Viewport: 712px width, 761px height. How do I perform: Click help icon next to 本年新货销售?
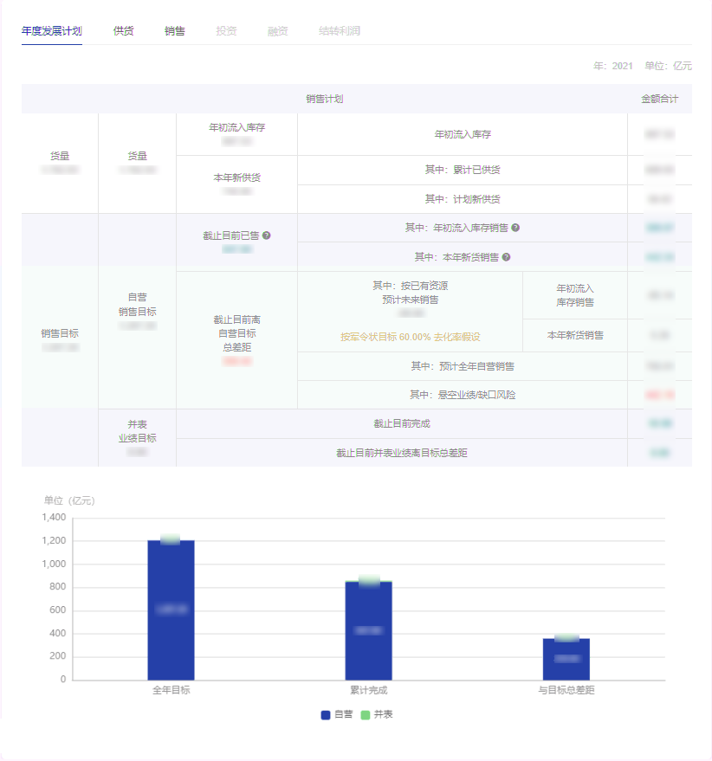coord(506,257)
